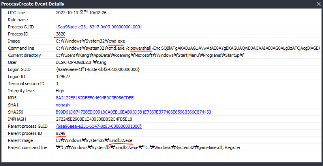This screenshot has width=323, height=166.
Task: Click the Current directory label
Action: point(24,55)
